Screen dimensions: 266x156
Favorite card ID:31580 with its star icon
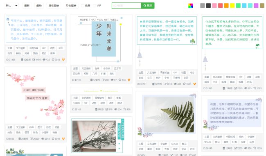[x=255, y=88]
